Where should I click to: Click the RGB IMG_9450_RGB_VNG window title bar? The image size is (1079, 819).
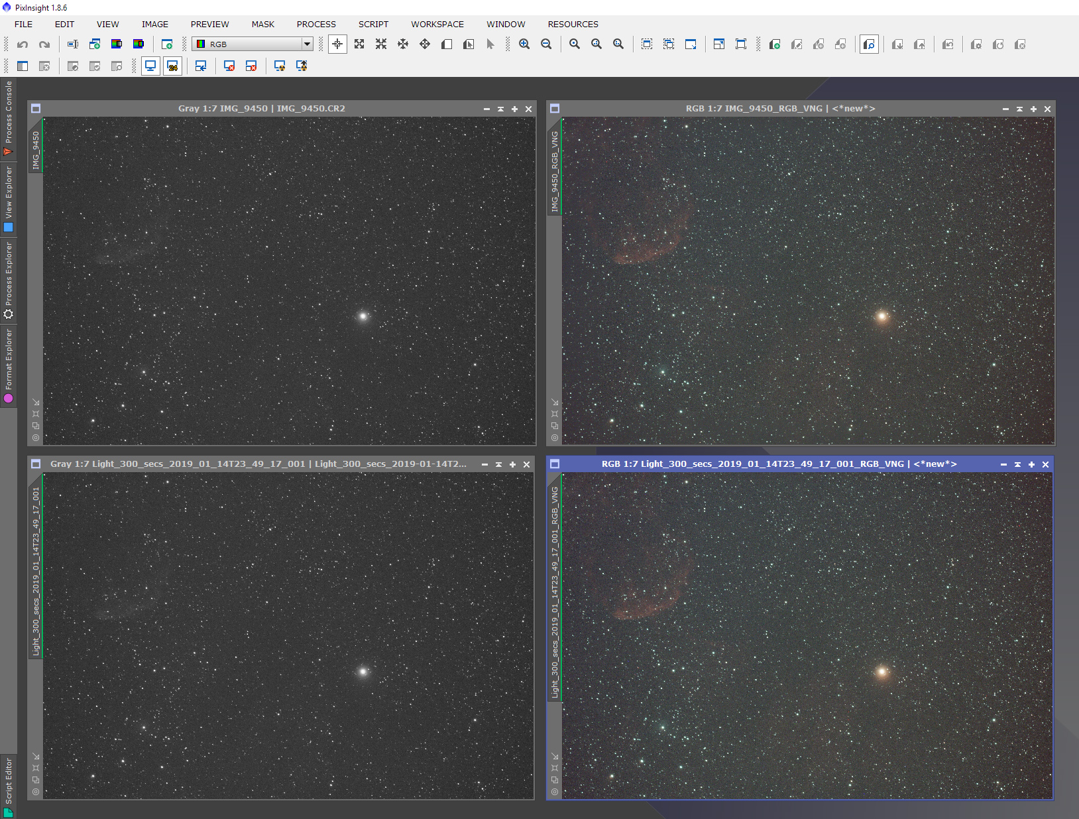[x=780, y=109]
